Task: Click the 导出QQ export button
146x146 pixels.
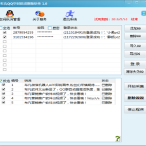Action: click(135, 54)
